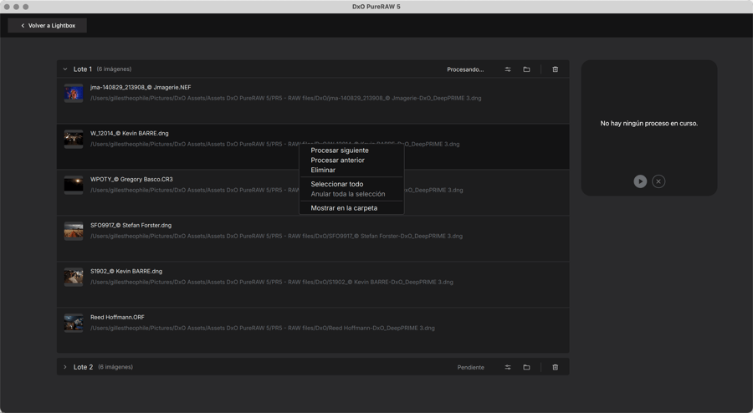Open processing settings for Lote 2
Image resolution: width=753 pixels, height=413 pixels.
pyautogui.click(x=508, y=367)
